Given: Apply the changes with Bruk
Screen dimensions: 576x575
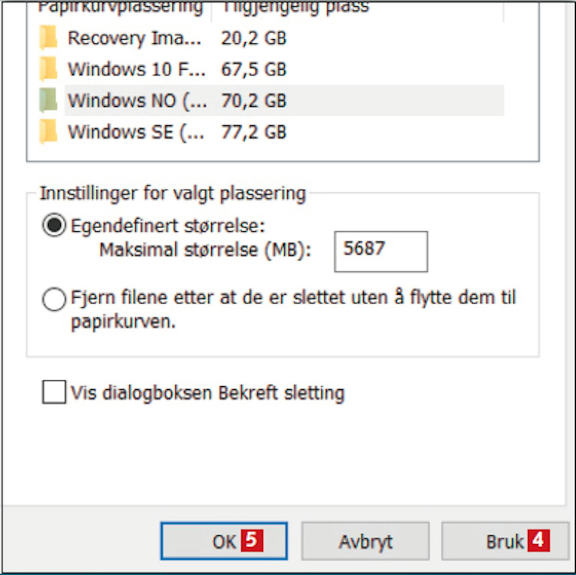Looking at the screenshot, I should pos(505,541).
